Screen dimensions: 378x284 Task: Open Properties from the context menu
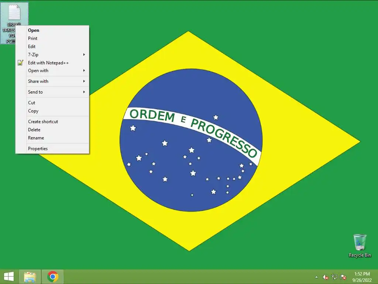(52, 149)
